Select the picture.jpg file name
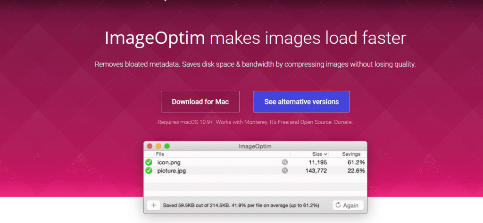This screenshot has width=483, height=223. coord(172,171)
